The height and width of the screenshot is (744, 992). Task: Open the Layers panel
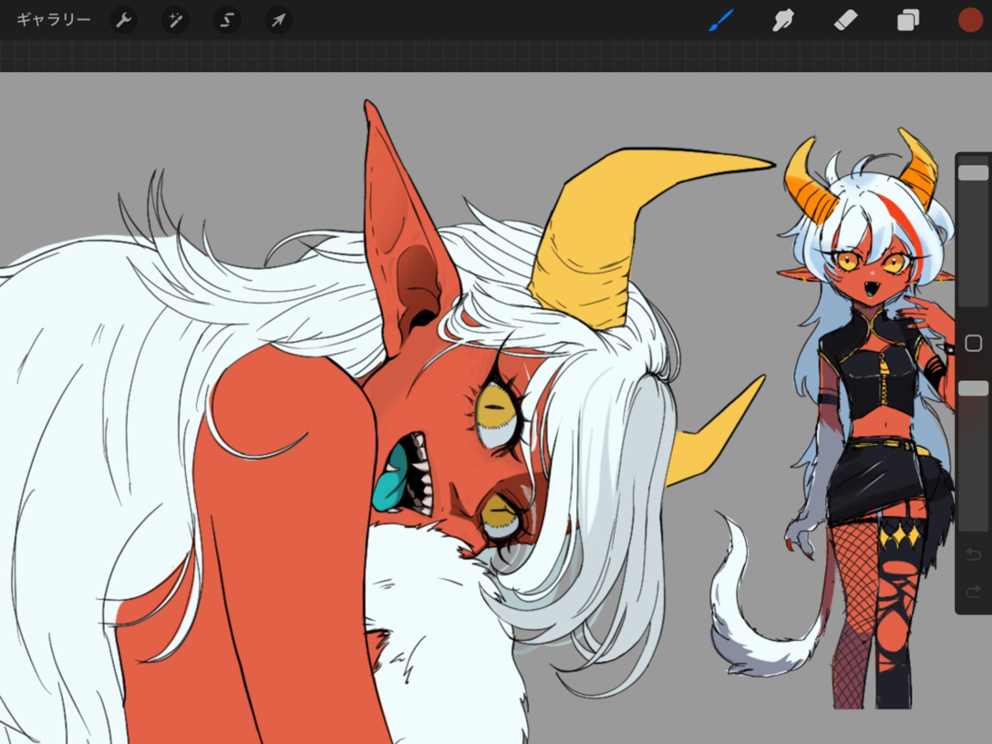(x=908, y=20)
